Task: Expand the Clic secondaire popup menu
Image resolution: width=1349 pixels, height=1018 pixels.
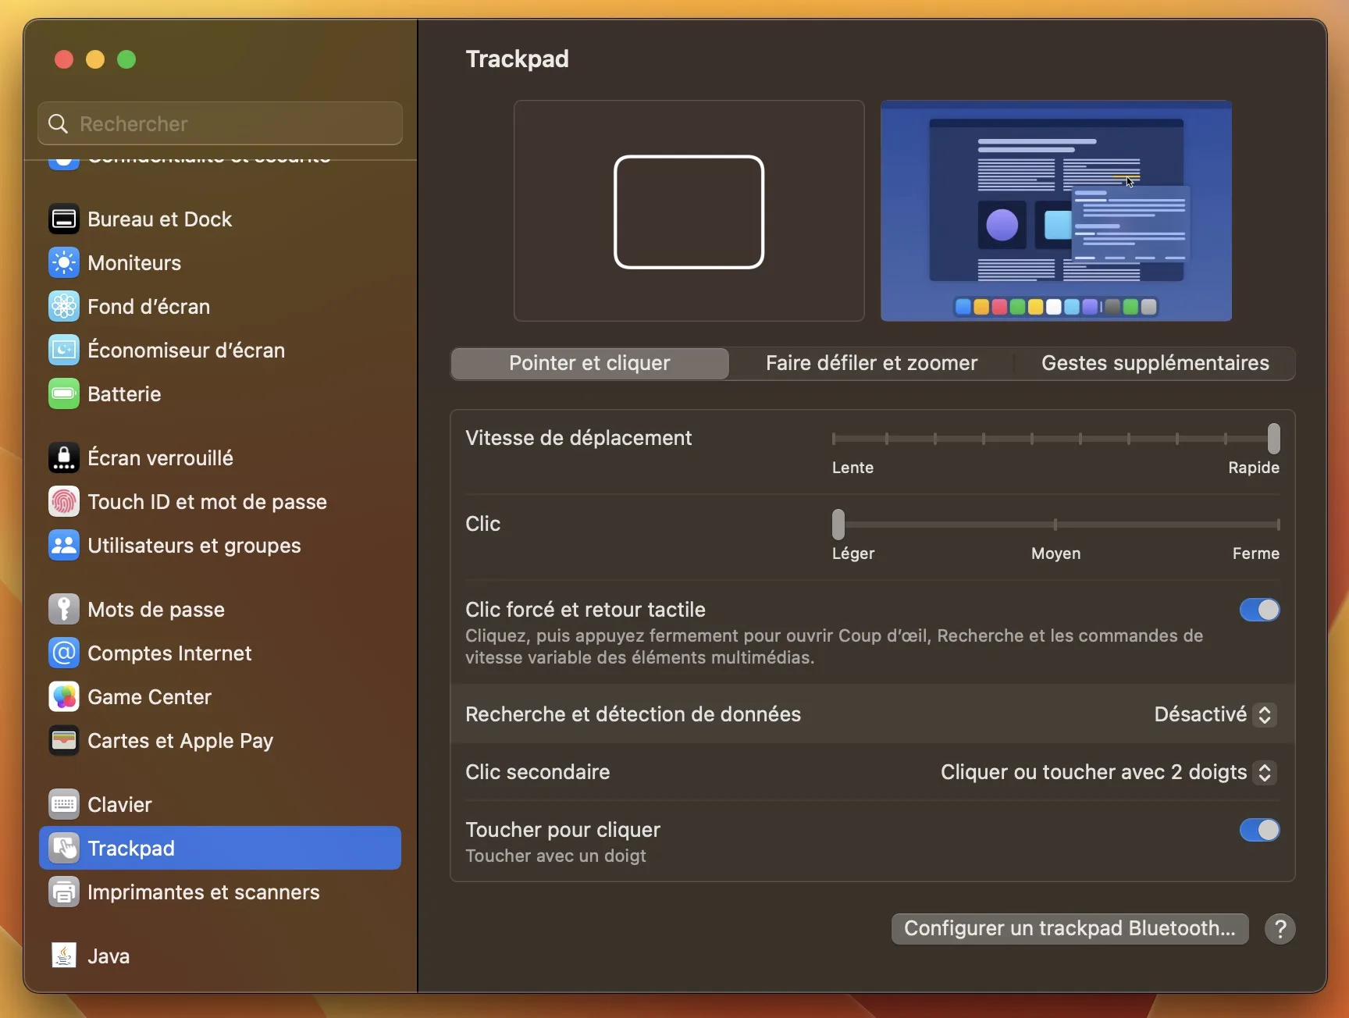Action: [1108, 772]
